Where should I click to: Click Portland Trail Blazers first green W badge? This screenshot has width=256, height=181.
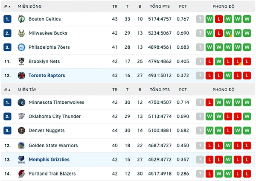click(x=219, y=174)
